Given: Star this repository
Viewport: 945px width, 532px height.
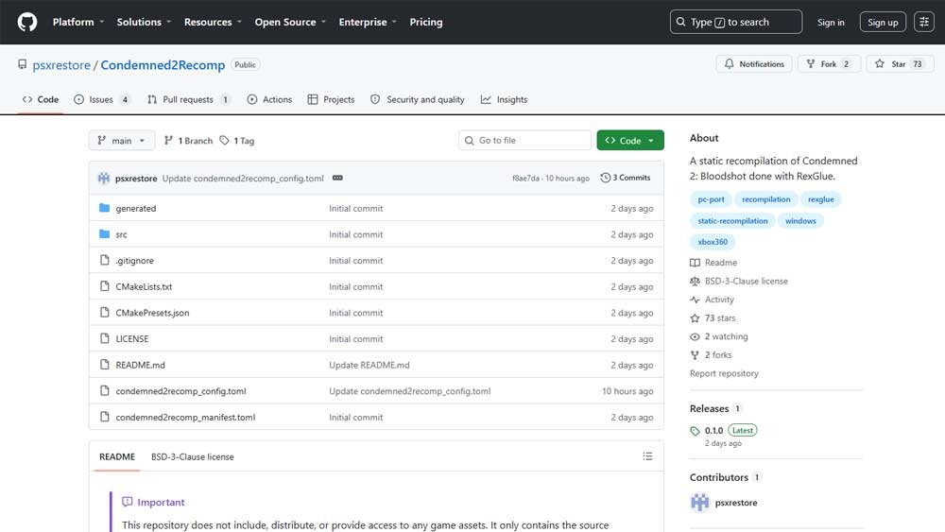Looking at the screenshot, I should pyautogui.click(x=900, y=64).
